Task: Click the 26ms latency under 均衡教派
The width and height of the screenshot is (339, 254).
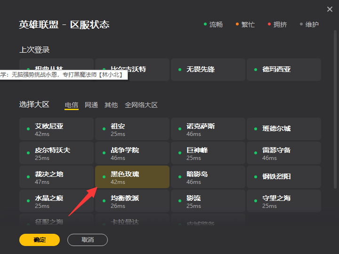Action: click(118, 206)
